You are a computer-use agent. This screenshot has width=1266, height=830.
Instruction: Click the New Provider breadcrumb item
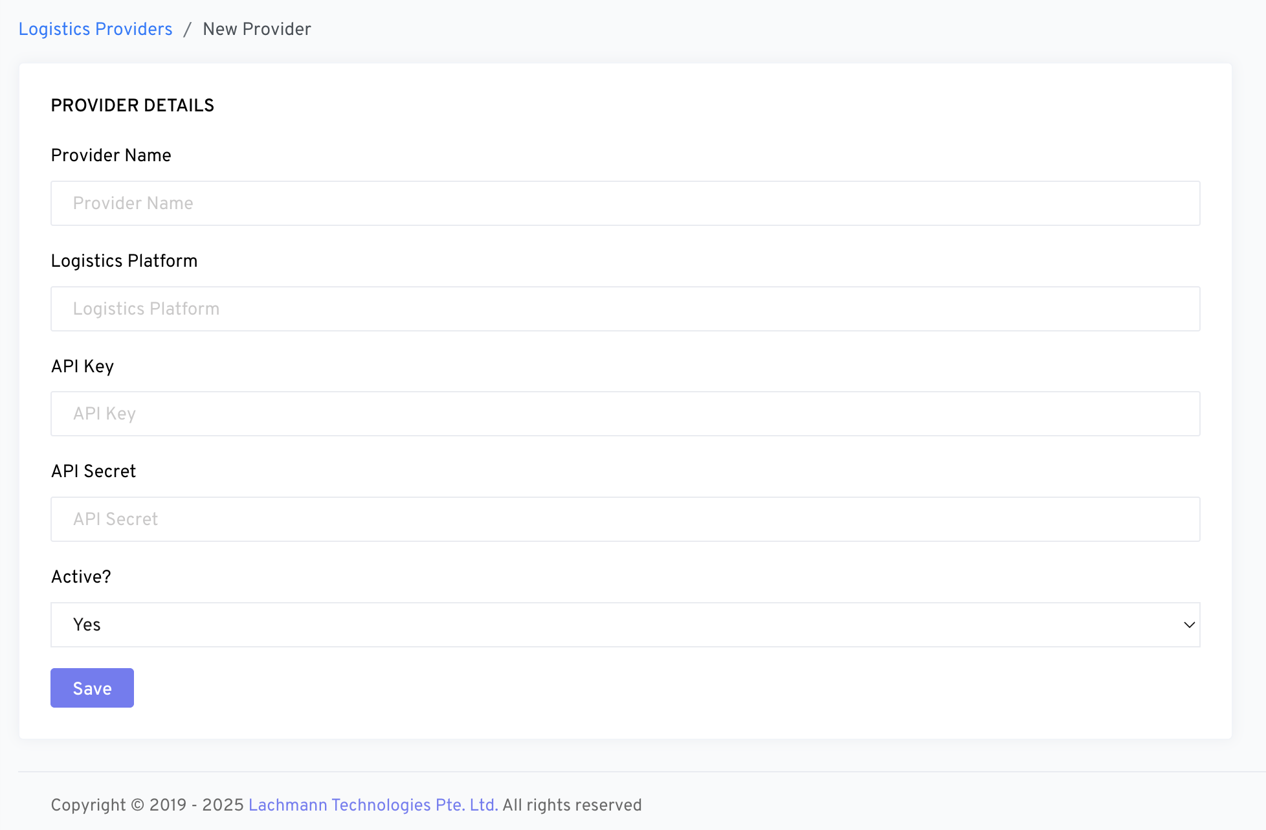point(256,29)
